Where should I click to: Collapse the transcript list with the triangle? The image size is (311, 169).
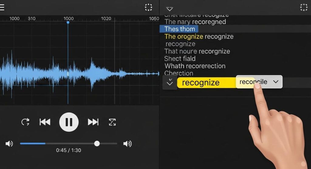click(x=169, y=9)
